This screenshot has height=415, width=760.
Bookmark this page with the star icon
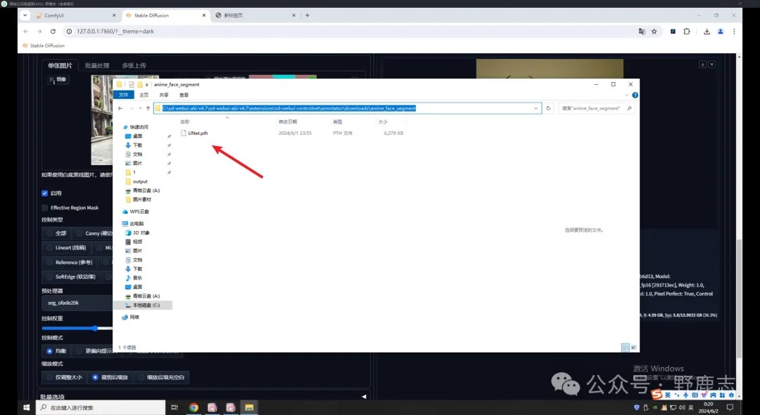[654, 32]
